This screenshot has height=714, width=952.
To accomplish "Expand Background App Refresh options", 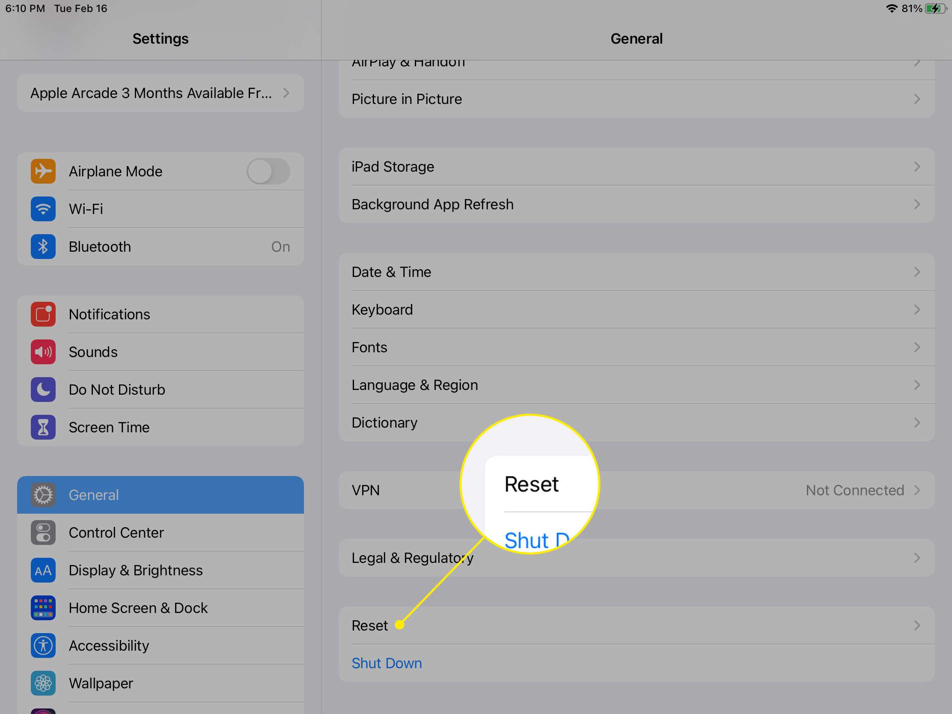I will tap(636, 204).
